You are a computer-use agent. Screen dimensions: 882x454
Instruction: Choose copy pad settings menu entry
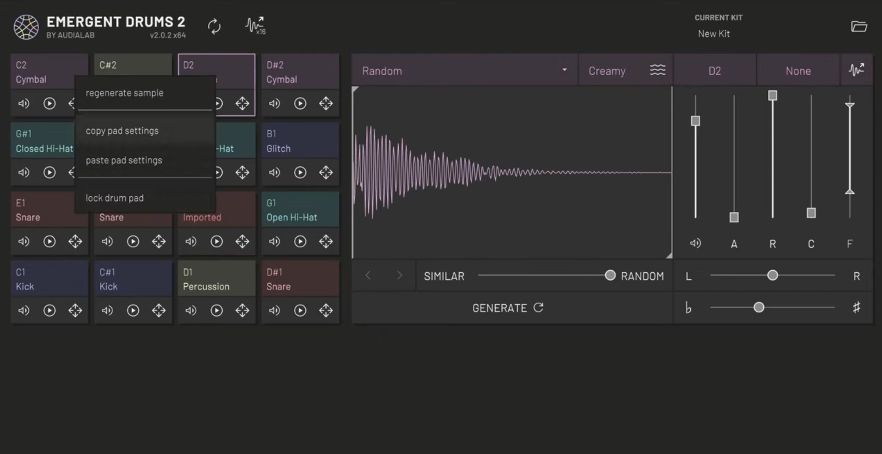145,131
